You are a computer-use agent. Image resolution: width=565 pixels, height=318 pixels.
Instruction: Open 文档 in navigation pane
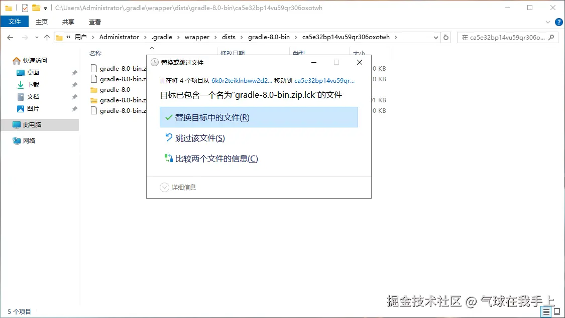[x=33, y=97]
